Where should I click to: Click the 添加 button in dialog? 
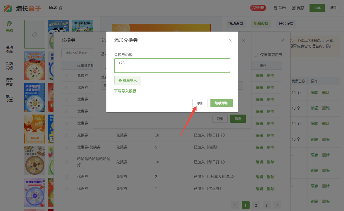tap(200, 103)
